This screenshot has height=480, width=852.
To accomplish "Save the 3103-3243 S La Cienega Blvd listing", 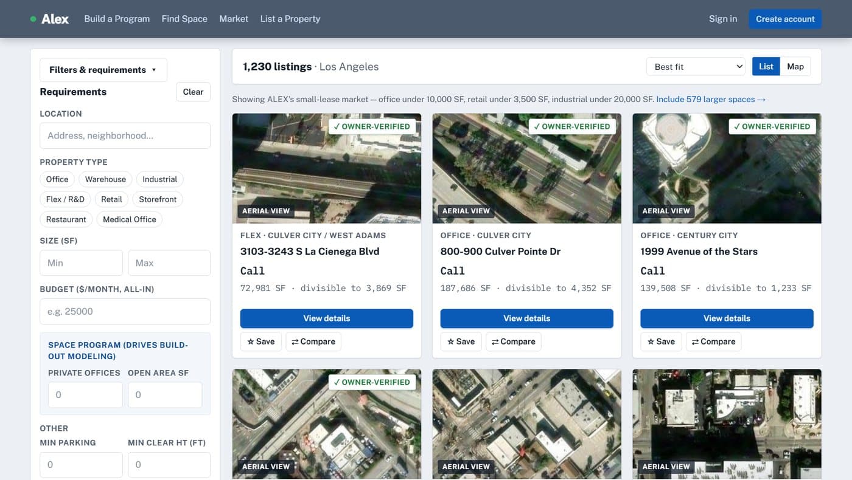I will click(x=261, y=341).
